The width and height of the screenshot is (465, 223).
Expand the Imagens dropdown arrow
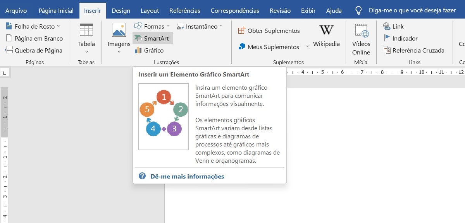(x=119, y=51)
